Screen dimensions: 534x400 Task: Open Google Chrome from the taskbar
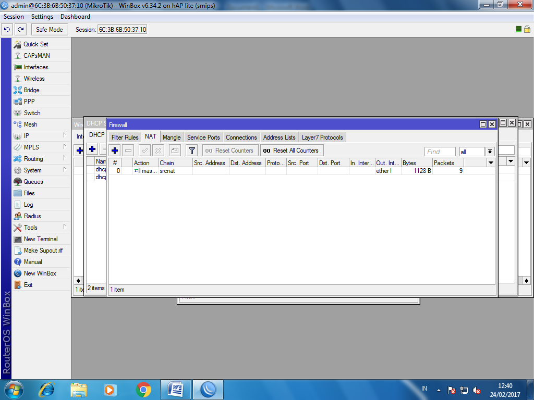143,390
